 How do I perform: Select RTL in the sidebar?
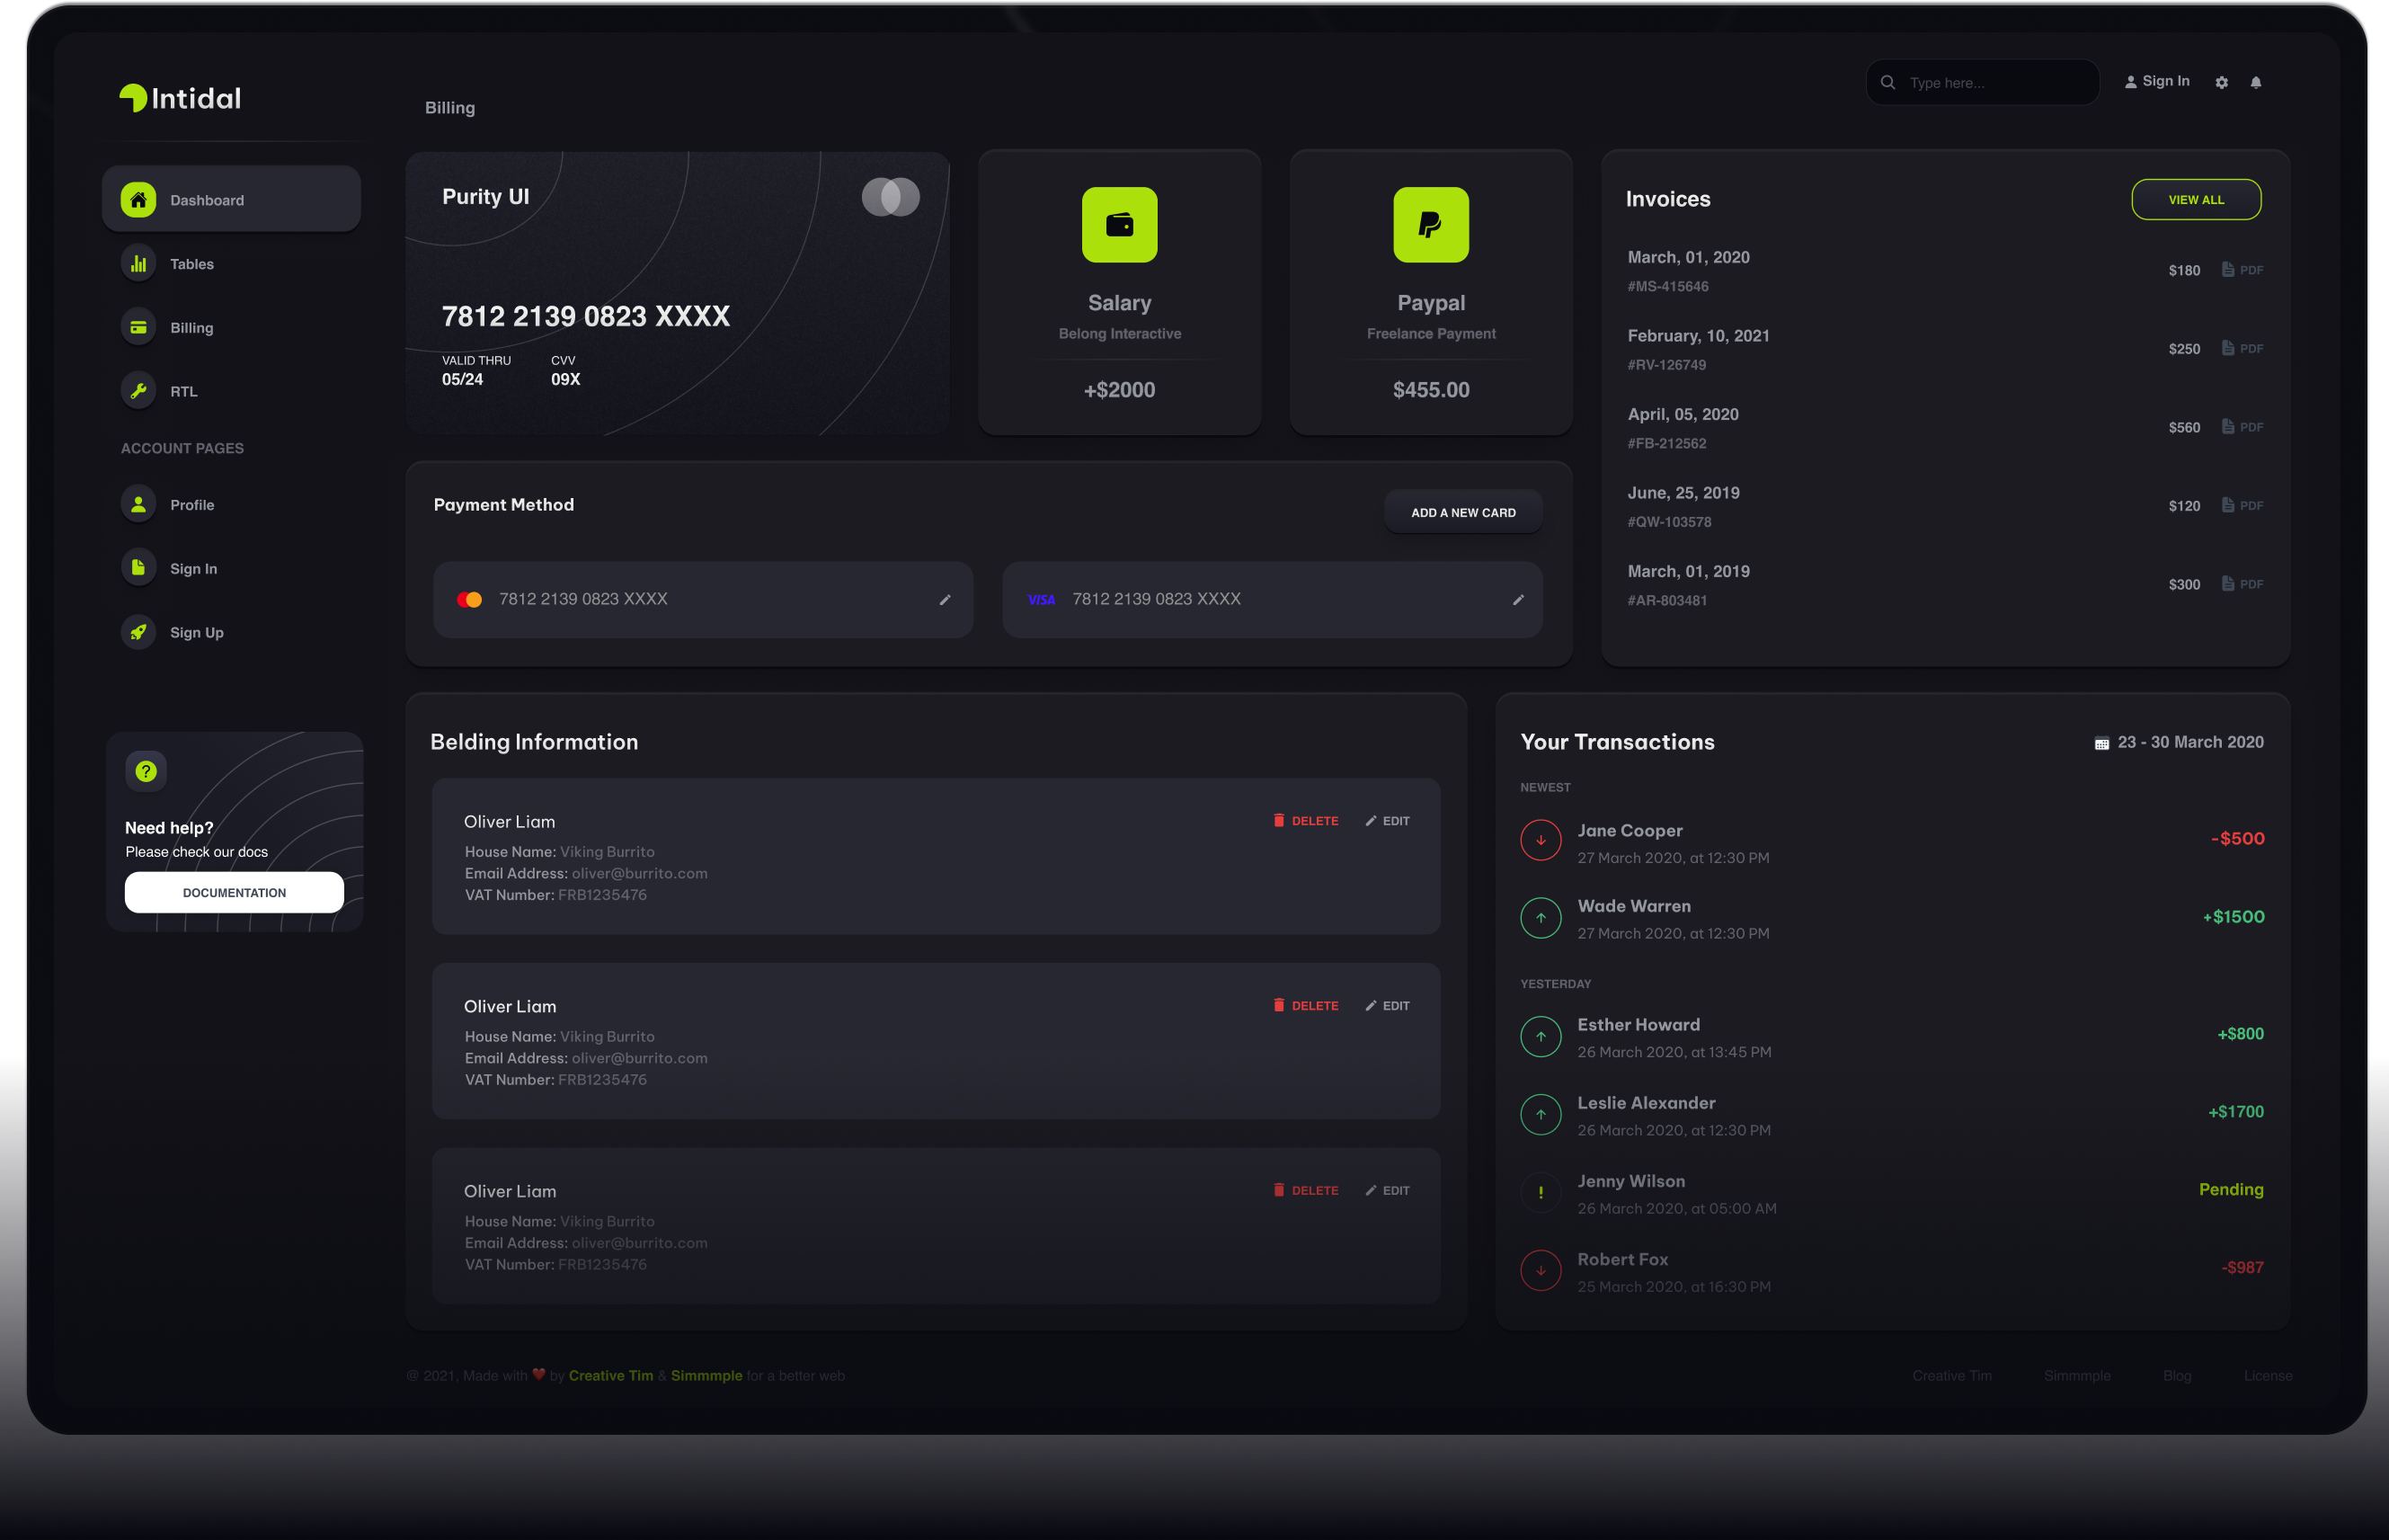(183, 391)
